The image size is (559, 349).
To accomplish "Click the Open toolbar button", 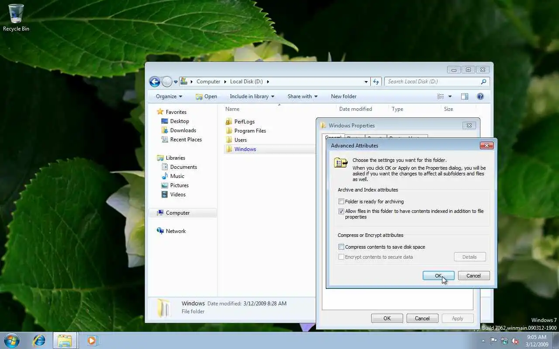I will coord(206,96).
